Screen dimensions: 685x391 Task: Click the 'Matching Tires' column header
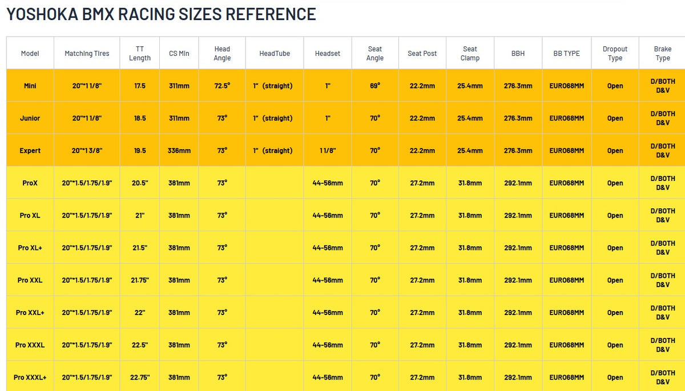tap(87, 53)
